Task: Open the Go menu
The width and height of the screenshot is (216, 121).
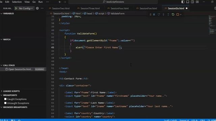Action: coord(34,2)
